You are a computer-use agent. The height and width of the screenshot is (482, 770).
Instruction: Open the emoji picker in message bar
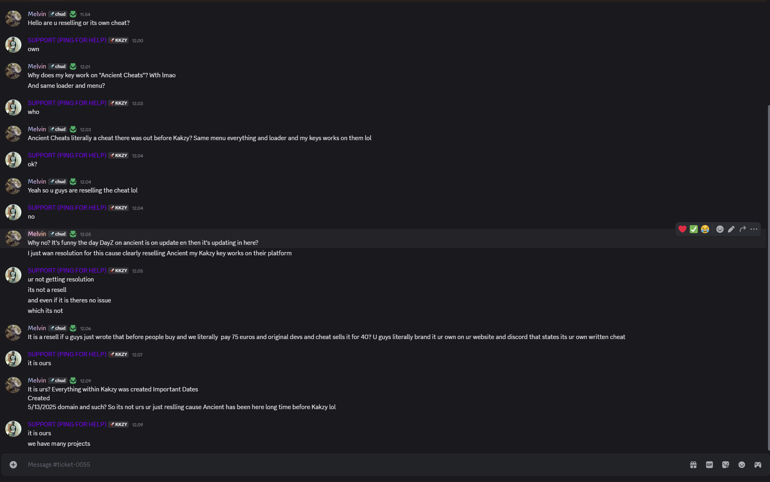tap(741, 465)
